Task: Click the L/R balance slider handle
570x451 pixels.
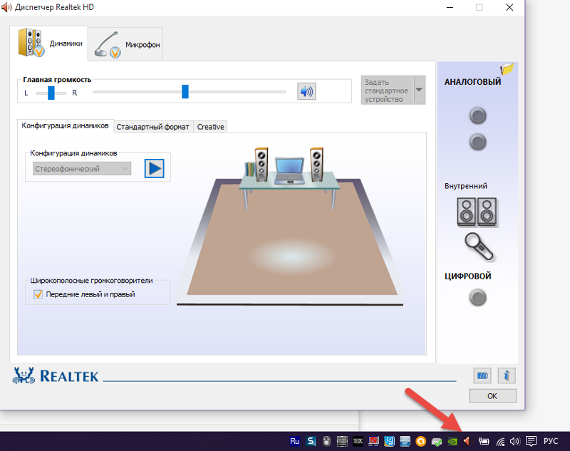Action: (x=51, y=93)
